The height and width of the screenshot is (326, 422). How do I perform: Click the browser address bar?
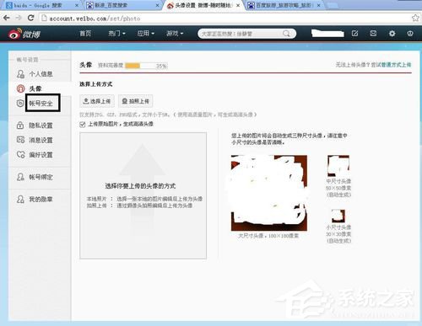pyautogui.click(x=226, y=19)
